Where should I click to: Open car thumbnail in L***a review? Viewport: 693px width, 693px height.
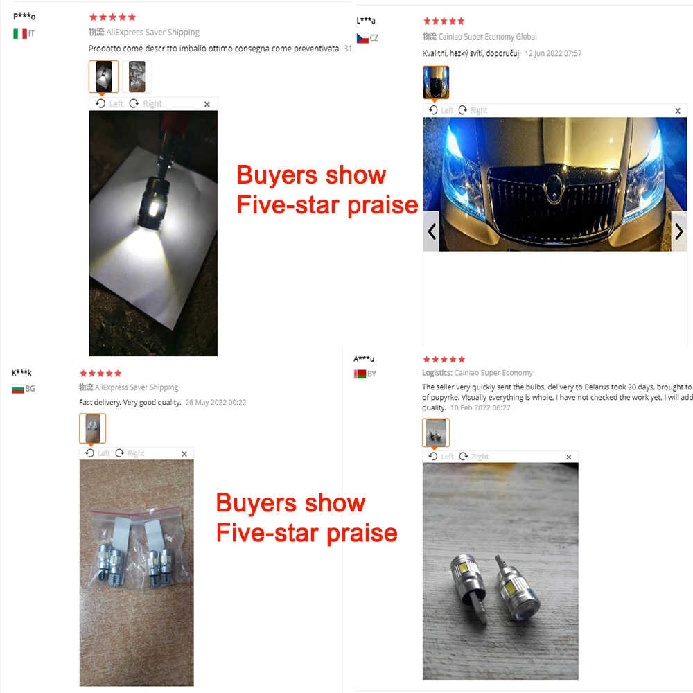(436, 82)
